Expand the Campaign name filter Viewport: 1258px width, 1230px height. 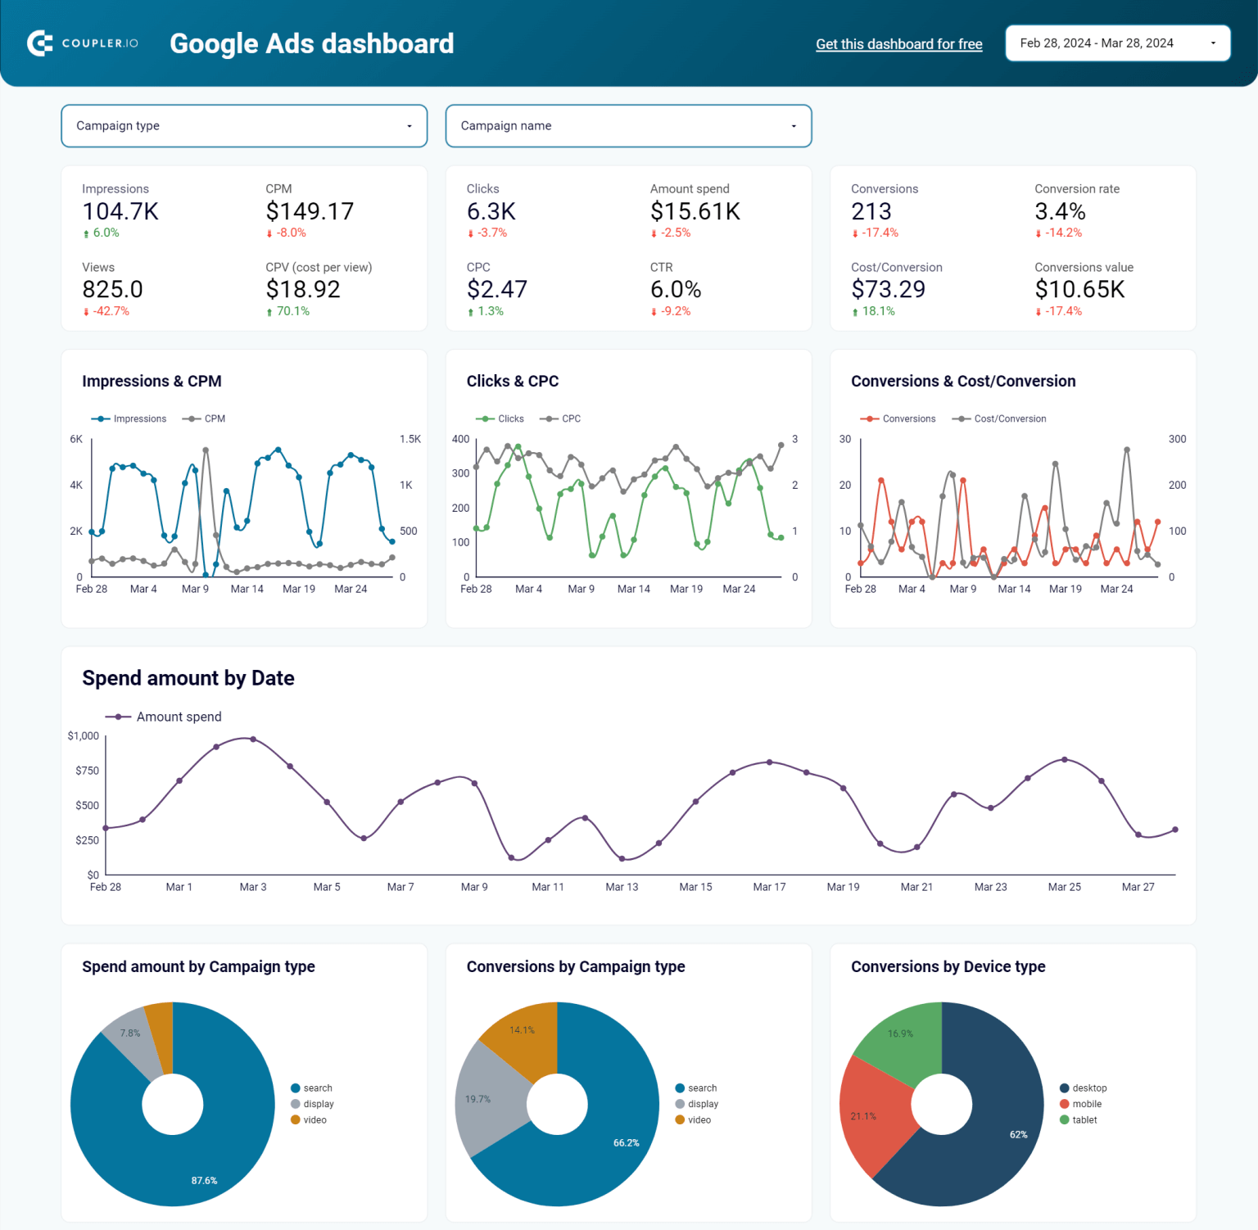(x=628, y=126)
